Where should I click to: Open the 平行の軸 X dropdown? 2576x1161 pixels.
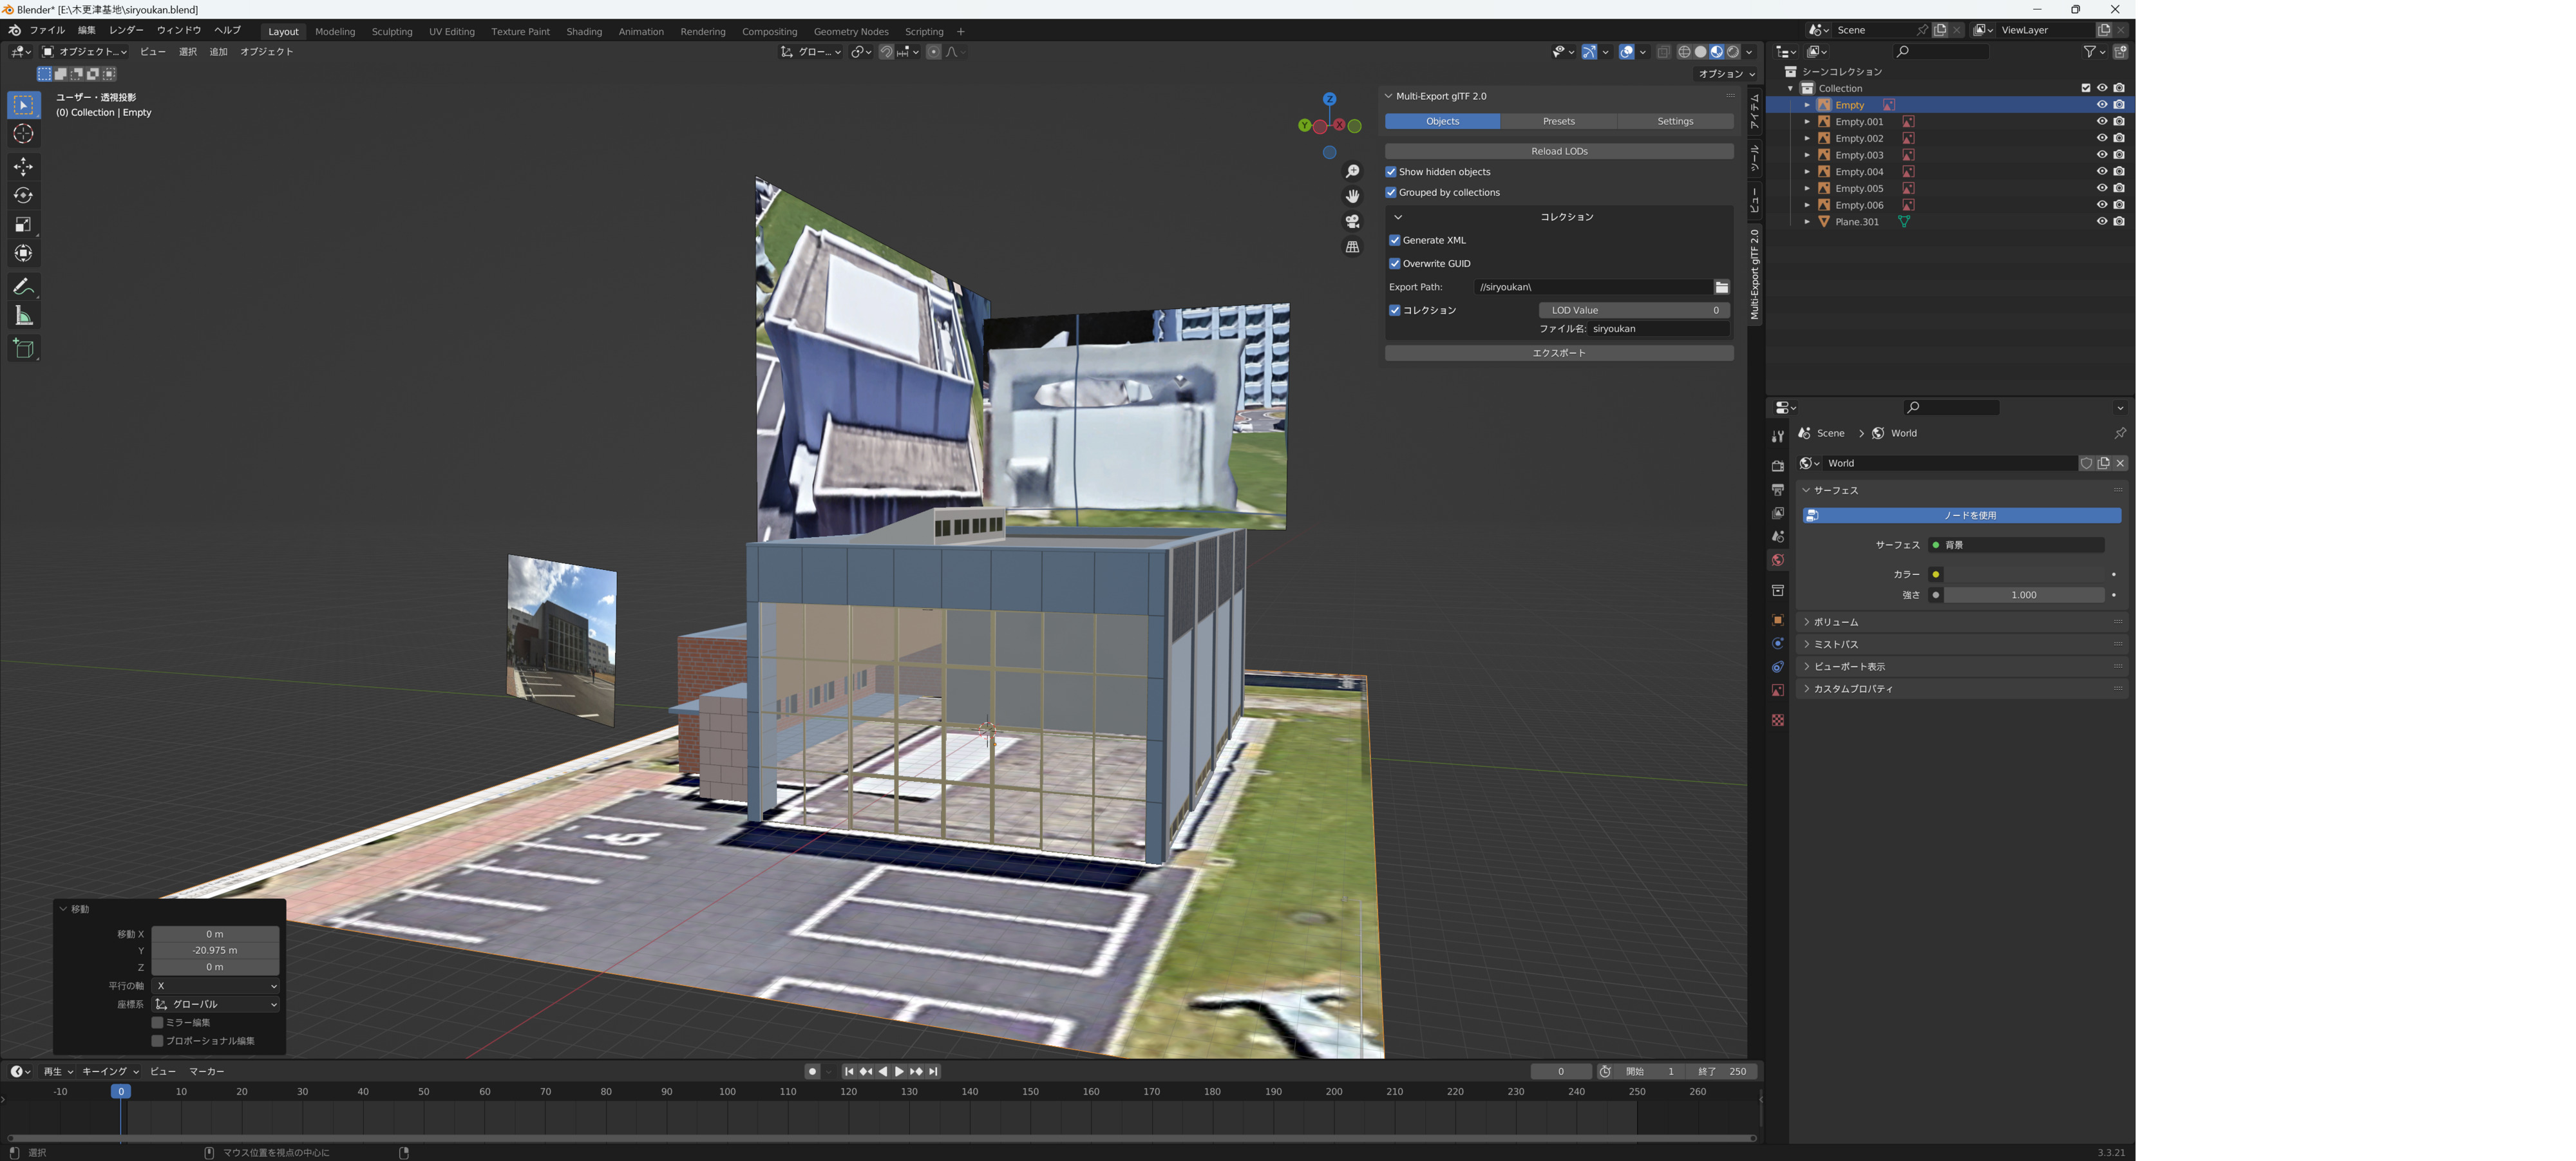pyautogui.click(x=215, y=986)
